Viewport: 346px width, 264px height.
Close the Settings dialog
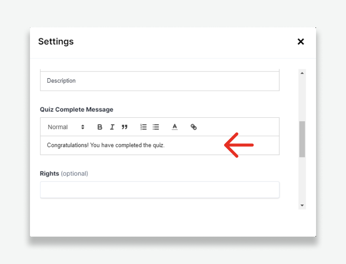pos(301,42)
